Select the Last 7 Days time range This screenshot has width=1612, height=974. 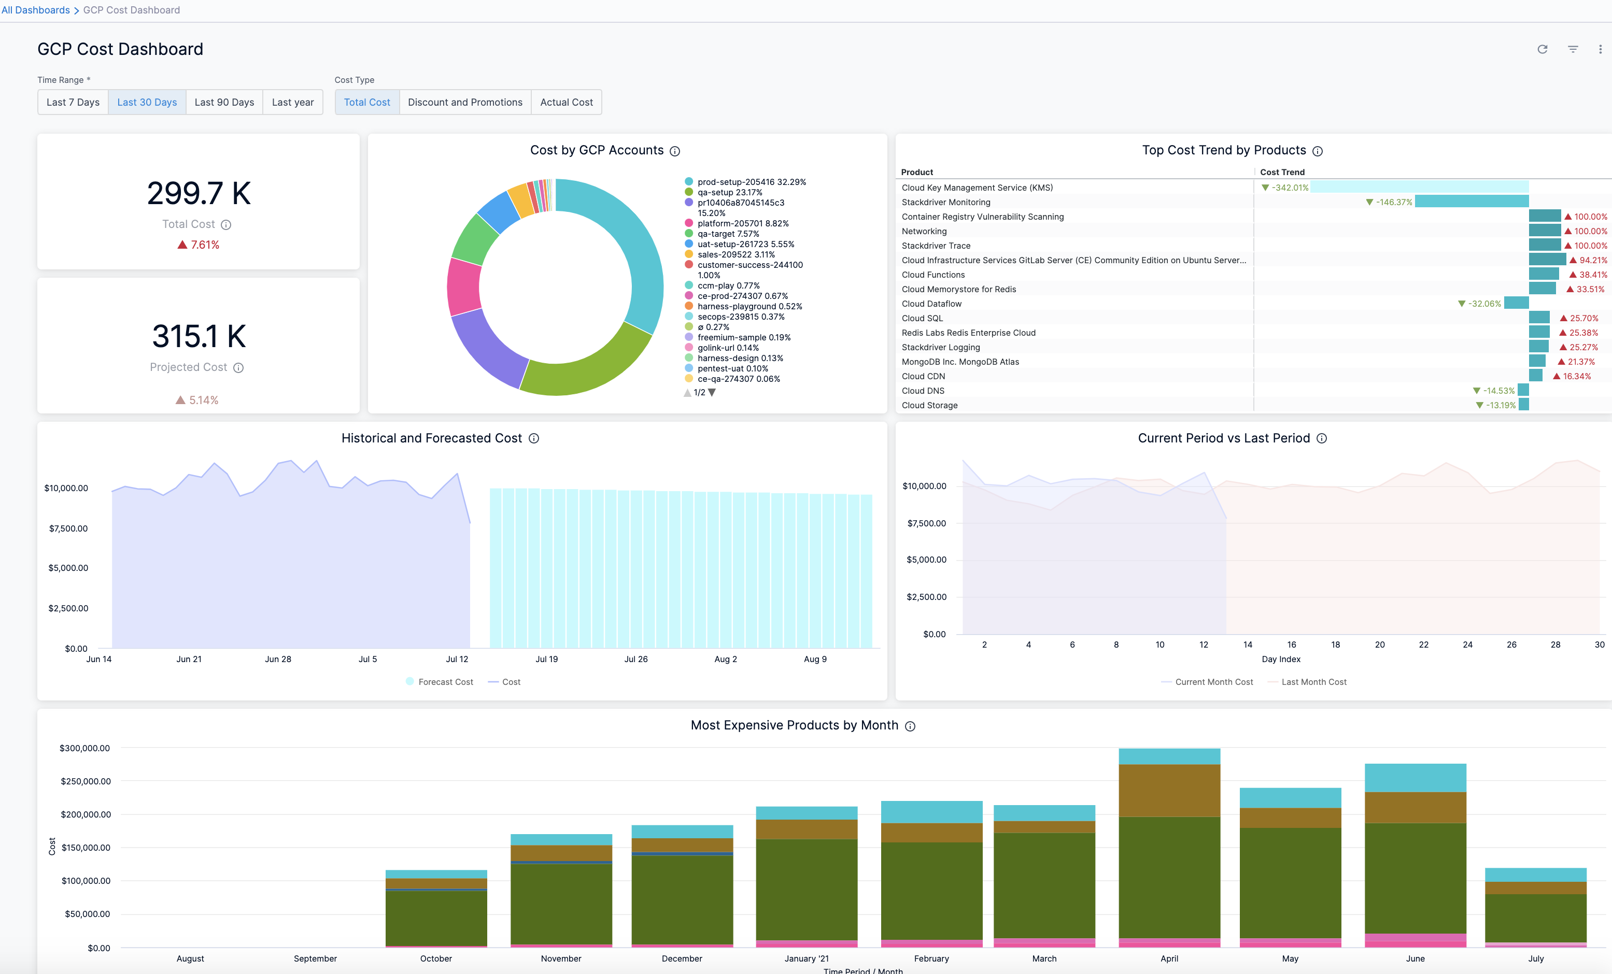coord(73,102)
